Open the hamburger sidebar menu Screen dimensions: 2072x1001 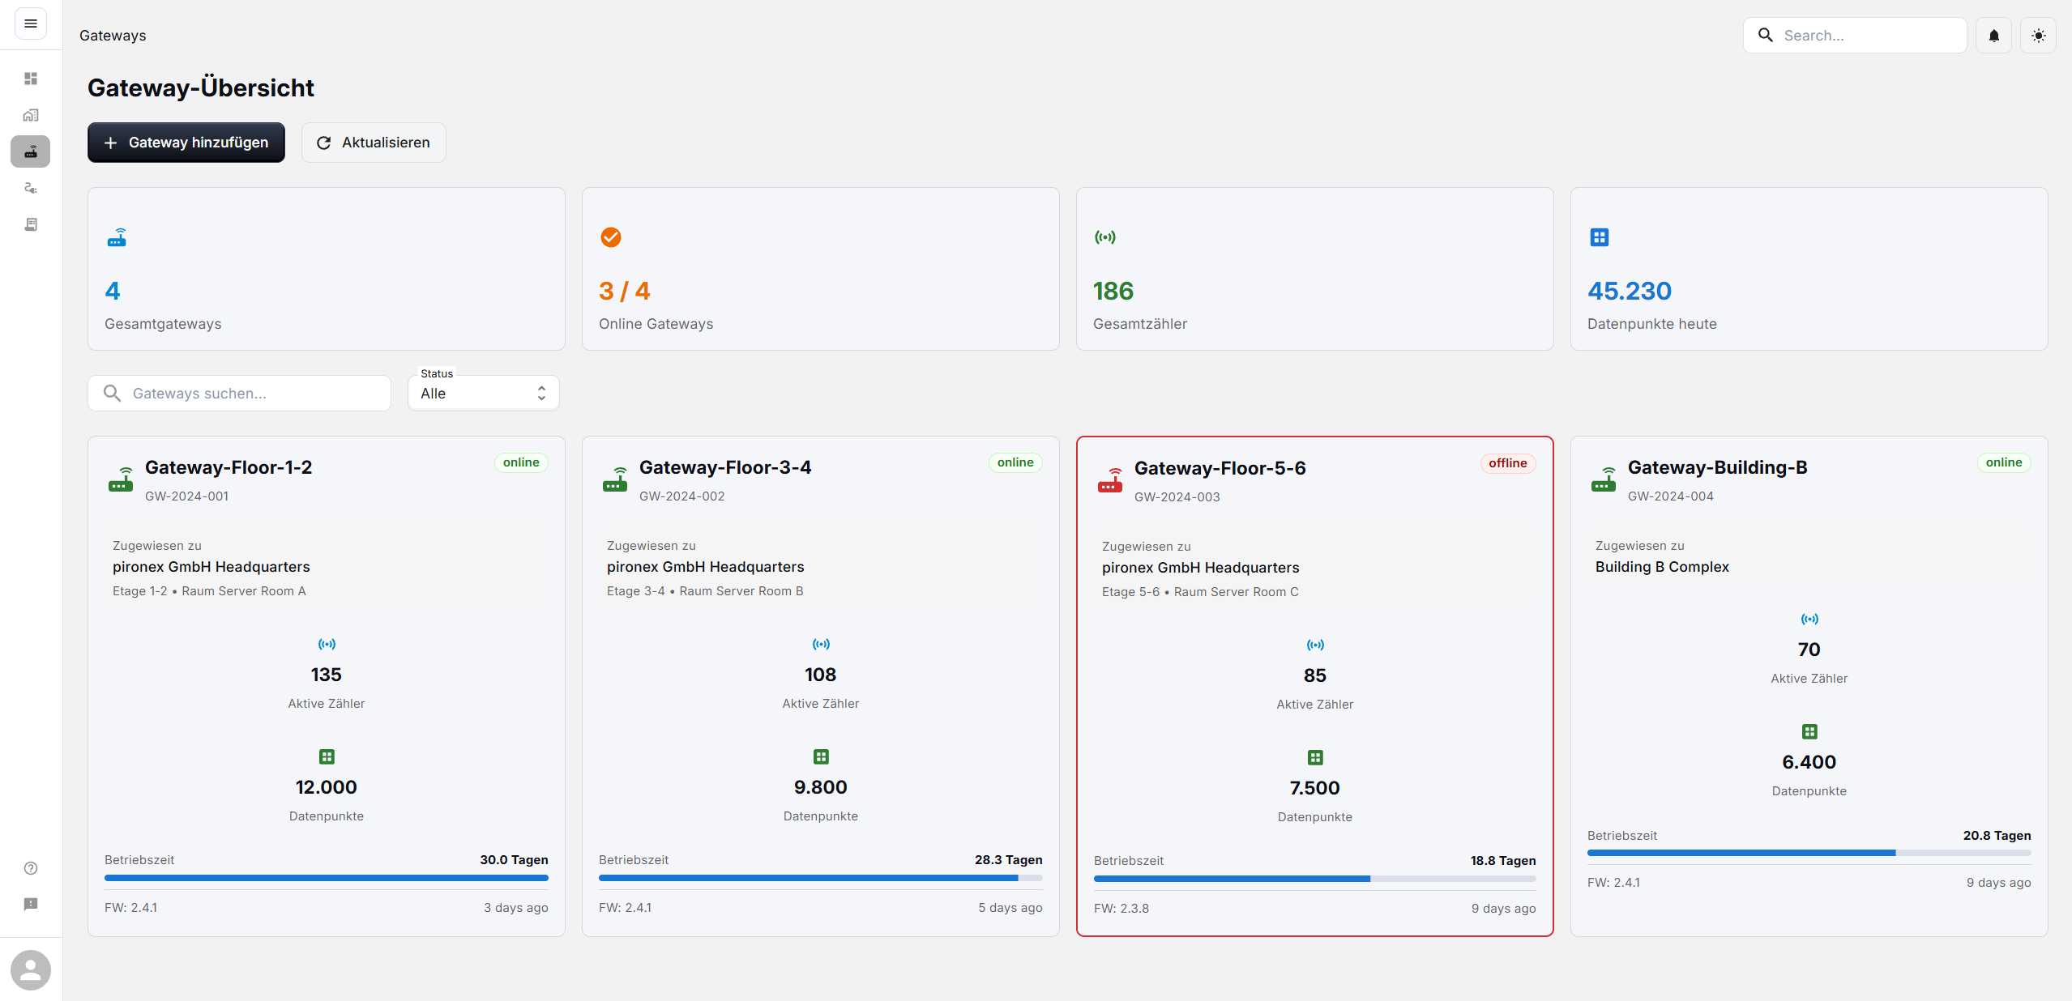coord(31,23)
